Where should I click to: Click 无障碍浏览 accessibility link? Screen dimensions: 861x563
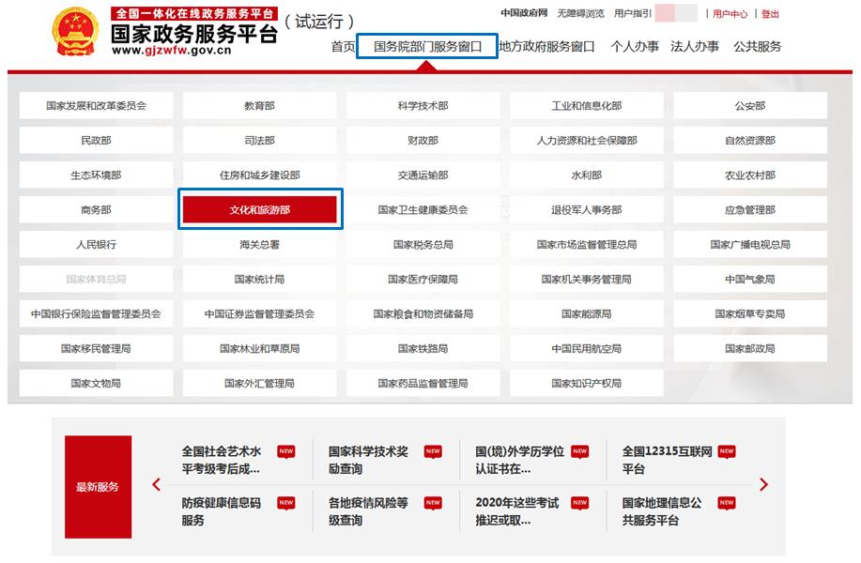click(580, 14)
